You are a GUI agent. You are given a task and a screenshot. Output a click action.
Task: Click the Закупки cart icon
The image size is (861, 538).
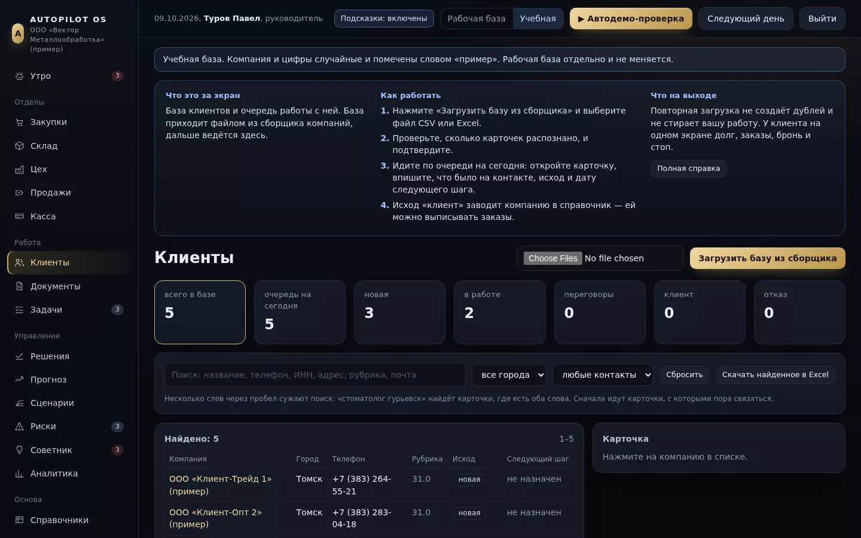pos(19,122)
